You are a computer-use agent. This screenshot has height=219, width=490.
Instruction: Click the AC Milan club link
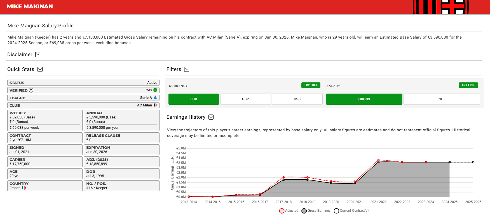point(144,105)
